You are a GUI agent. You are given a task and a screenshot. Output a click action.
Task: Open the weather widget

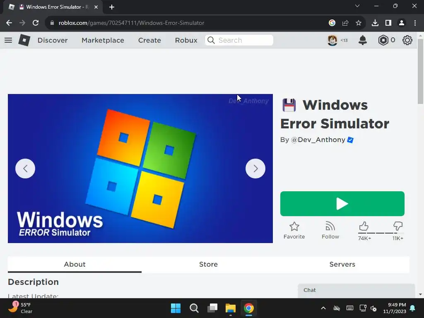[x=20, y=308]
